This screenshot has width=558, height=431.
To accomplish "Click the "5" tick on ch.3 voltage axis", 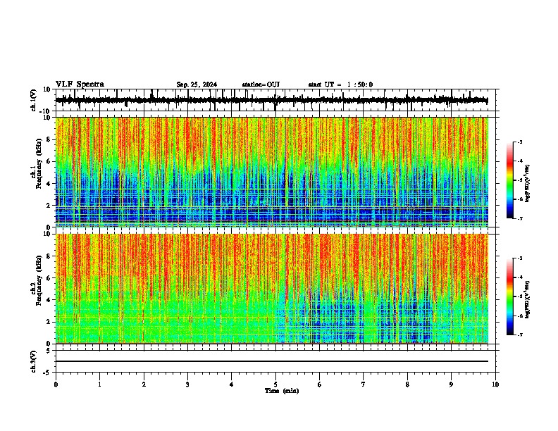I will 49,351.
